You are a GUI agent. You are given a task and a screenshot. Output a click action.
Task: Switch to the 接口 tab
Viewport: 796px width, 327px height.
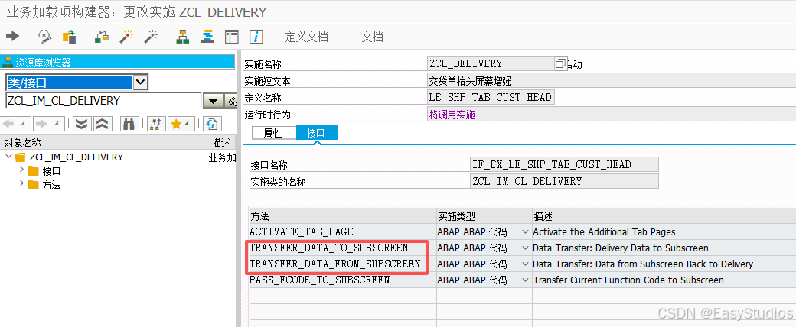[316, 133]
